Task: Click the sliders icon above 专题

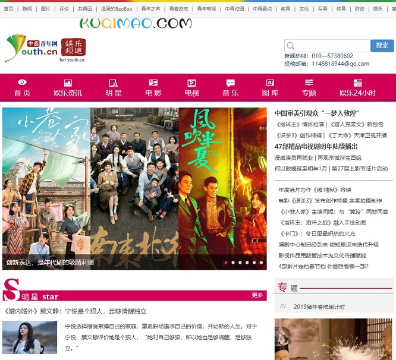Action: coord(309,83)
